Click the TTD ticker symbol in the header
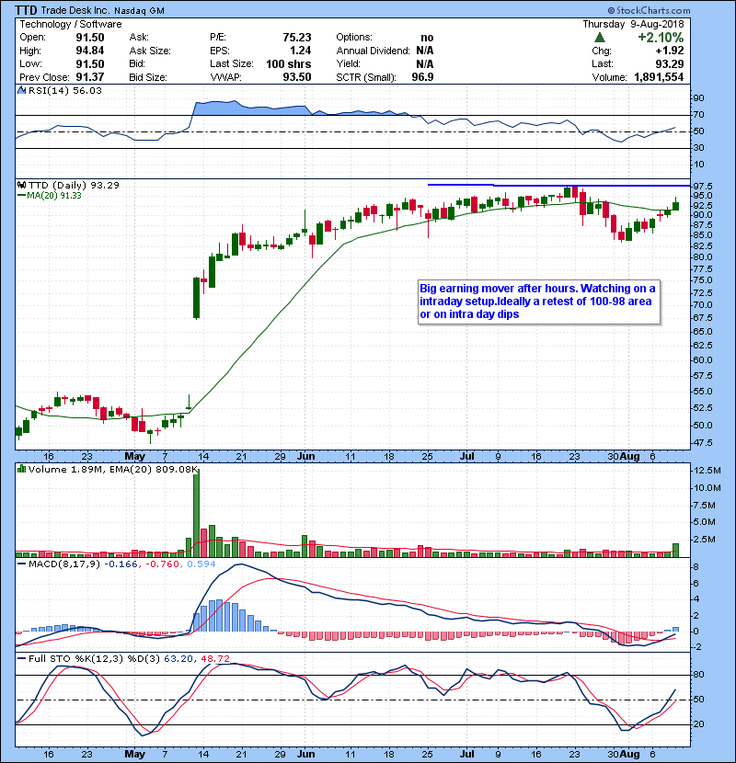Image resolution: width=736 pixels, height=763 pixels. 26,10
